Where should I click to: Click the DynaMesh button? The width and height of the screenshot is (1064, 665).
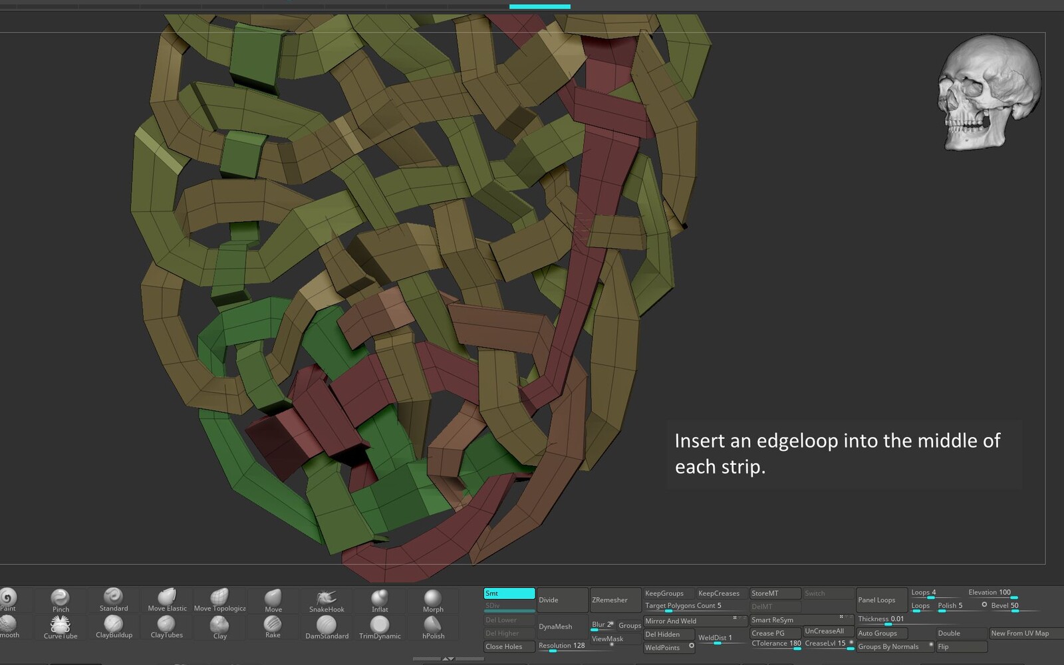point(562,626)
